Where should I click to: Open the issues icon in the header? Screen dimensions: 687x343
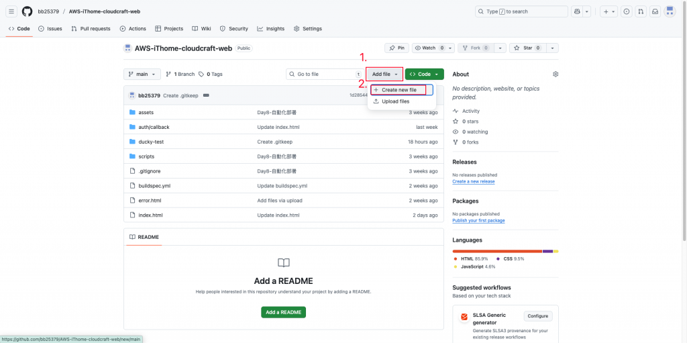click(627, 11)
